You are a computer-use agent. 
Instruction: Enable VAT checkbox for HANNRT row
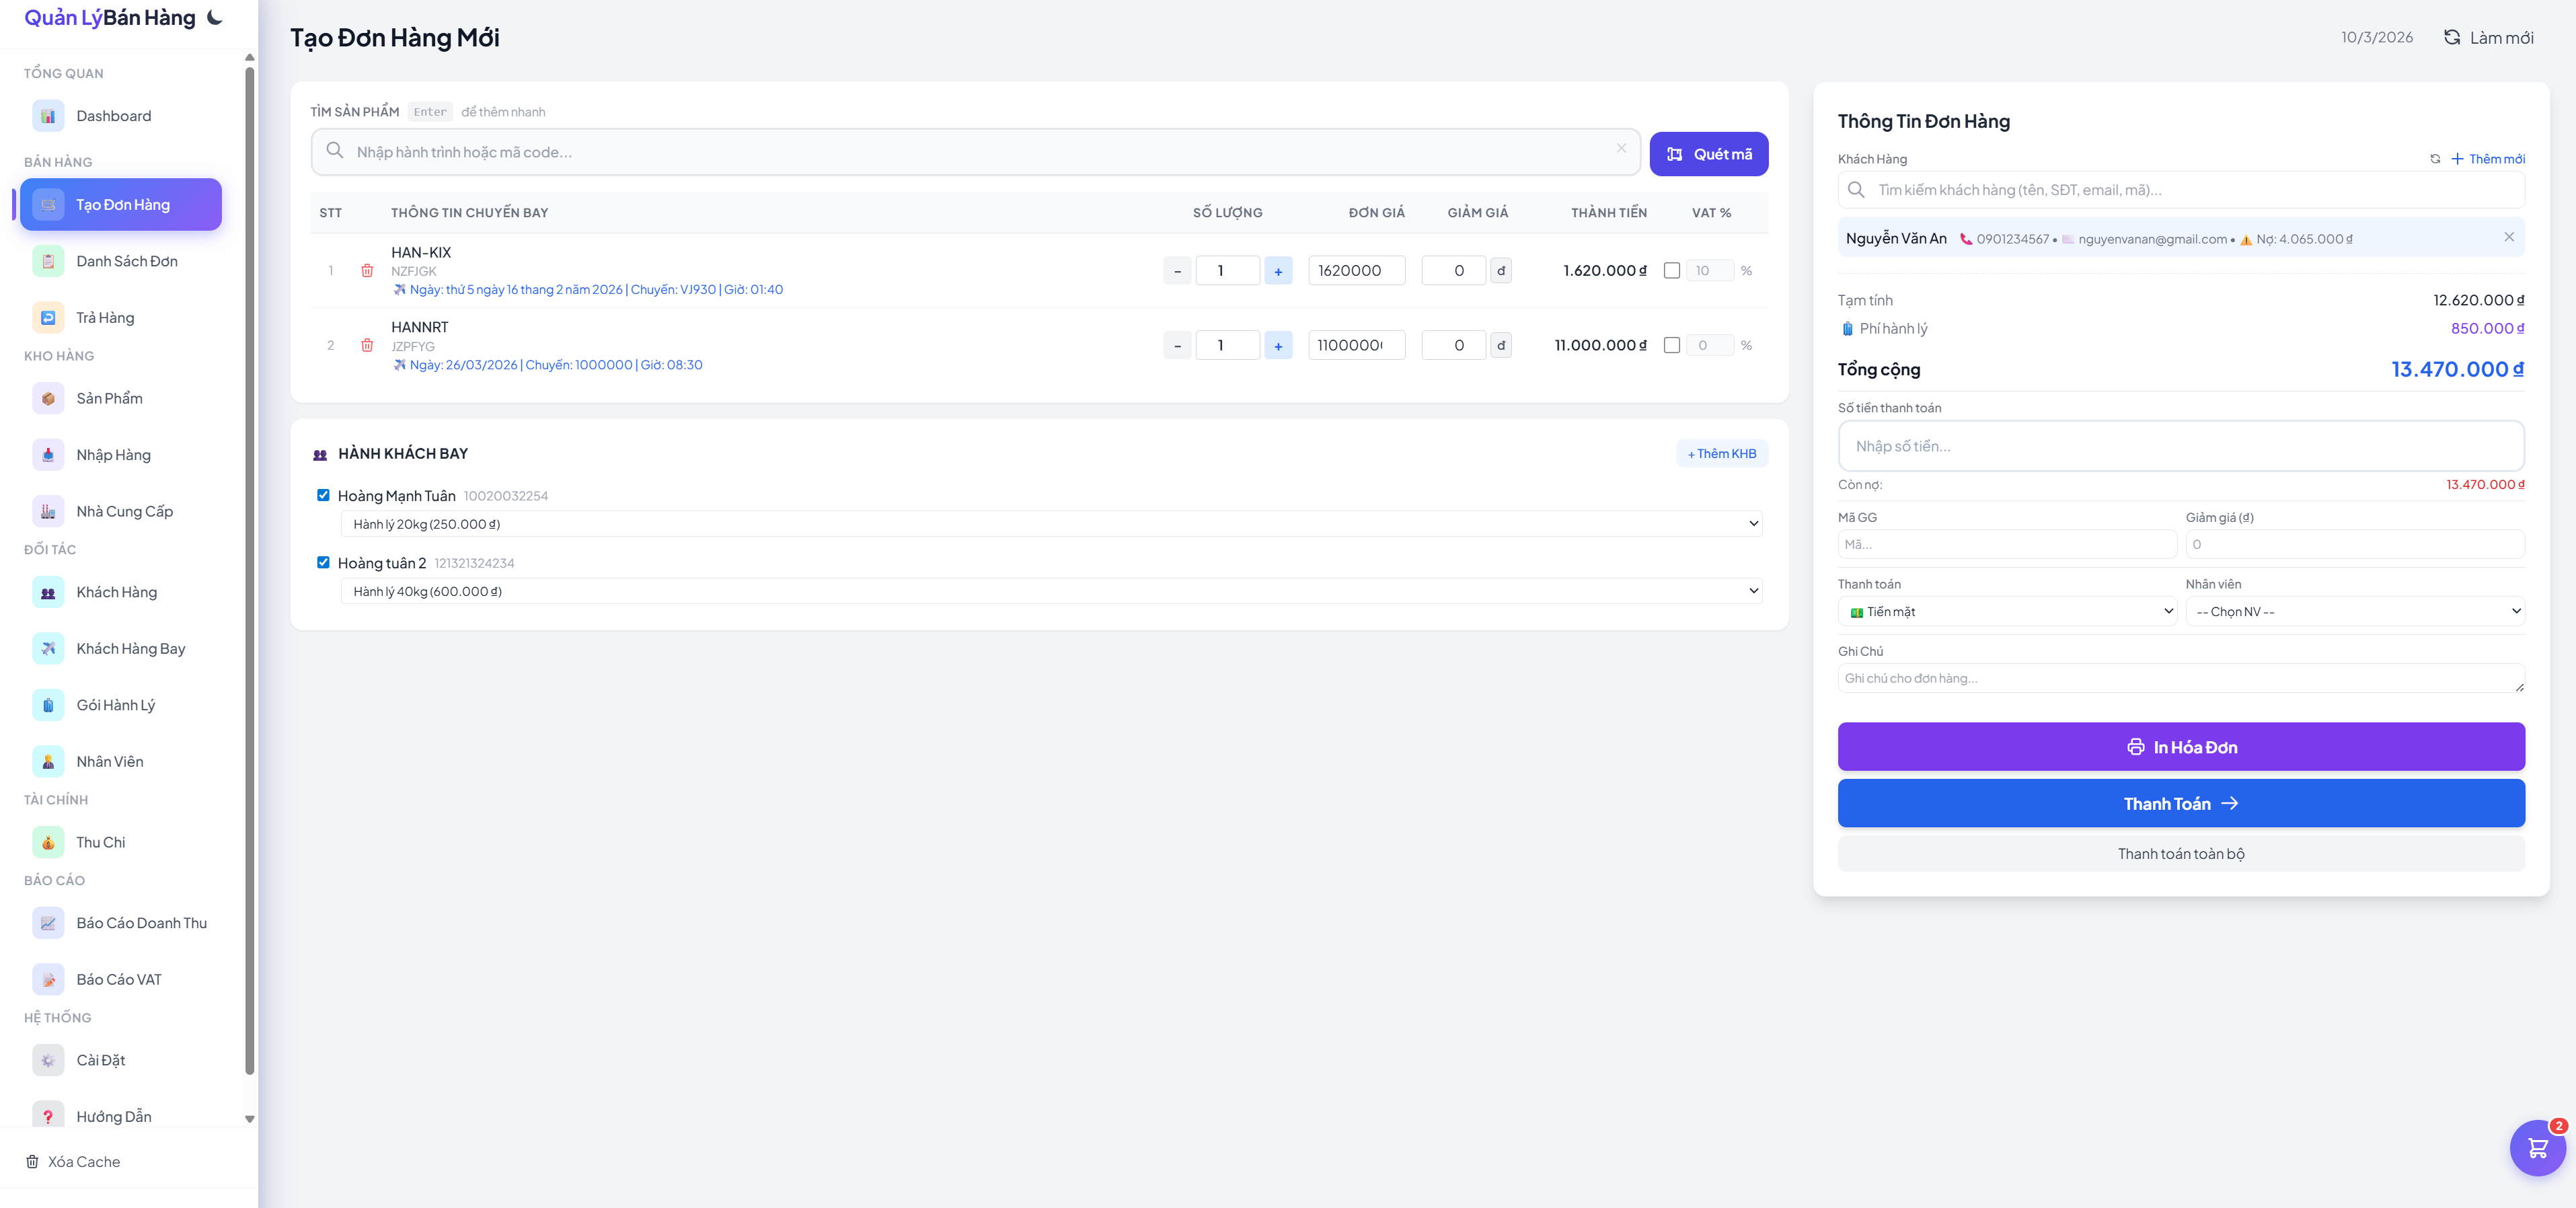1671,345
